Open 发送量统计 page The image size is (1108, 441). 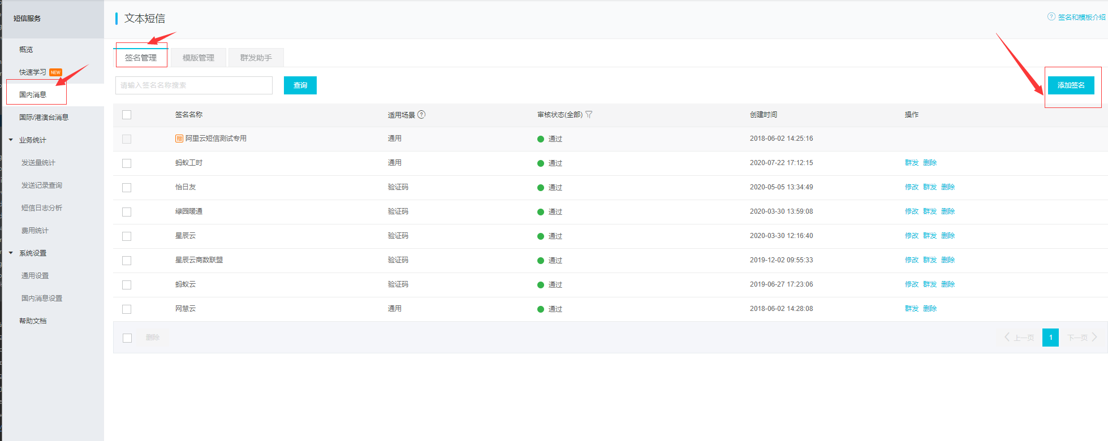pos(38,163)
